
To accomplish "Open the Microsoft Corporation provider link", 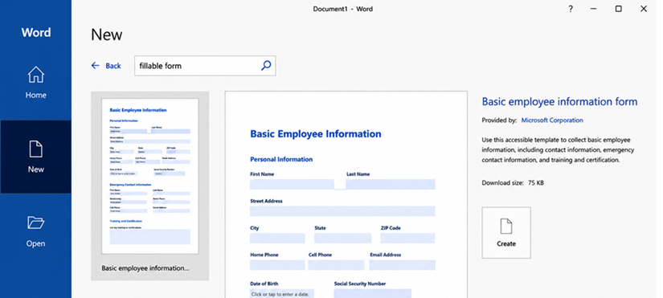I will tap(552, 120).
